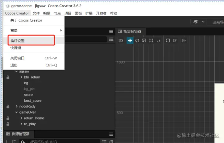This screenshot has width=224, height=143.
Task: Collapse the gameOver node
Action: pos(17,112)
